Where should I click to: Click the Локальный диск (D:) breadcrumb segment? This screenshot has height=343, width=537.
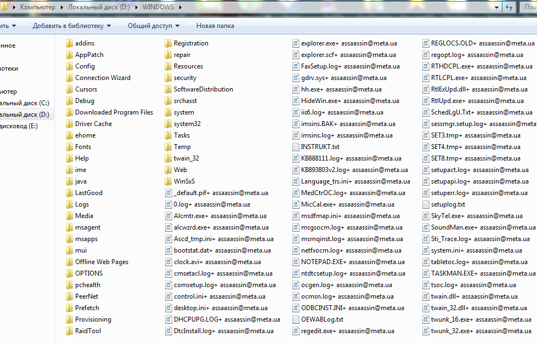pyautogui.click(x=99, y=7)
